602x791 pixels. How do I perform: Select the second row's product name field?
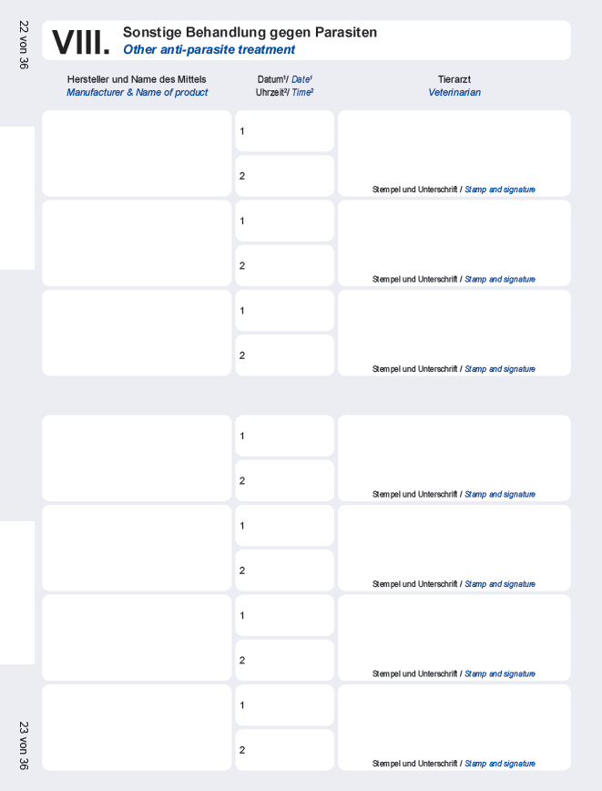pyautogui.click(x=137, y=243)
